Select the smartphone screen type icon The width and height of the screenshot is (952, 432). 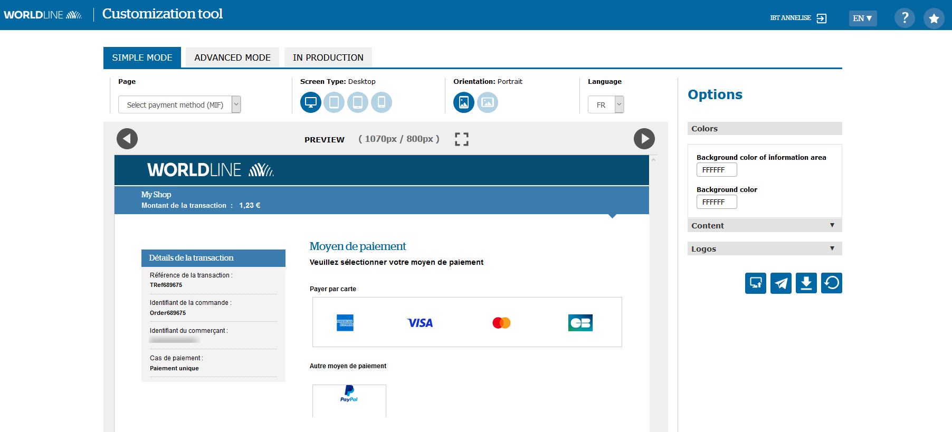382,102
